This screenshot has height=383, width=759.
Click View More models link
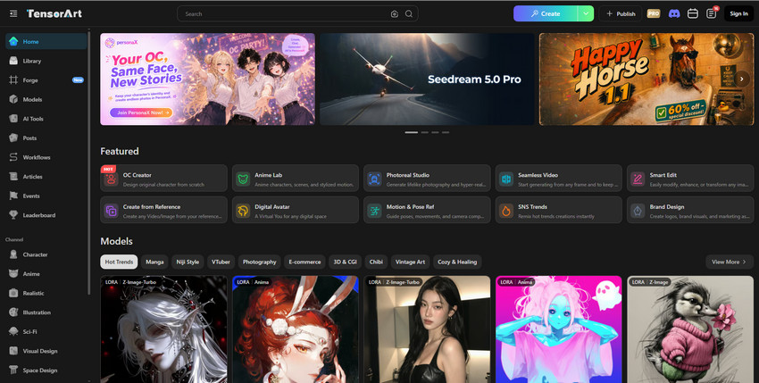(730, 262)
